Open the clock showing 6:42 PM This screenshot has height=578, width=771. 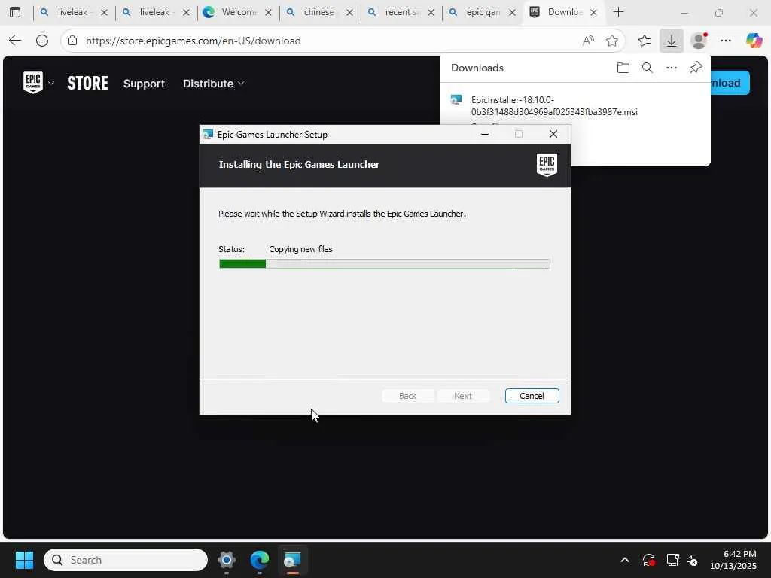[x=733, y=560]
